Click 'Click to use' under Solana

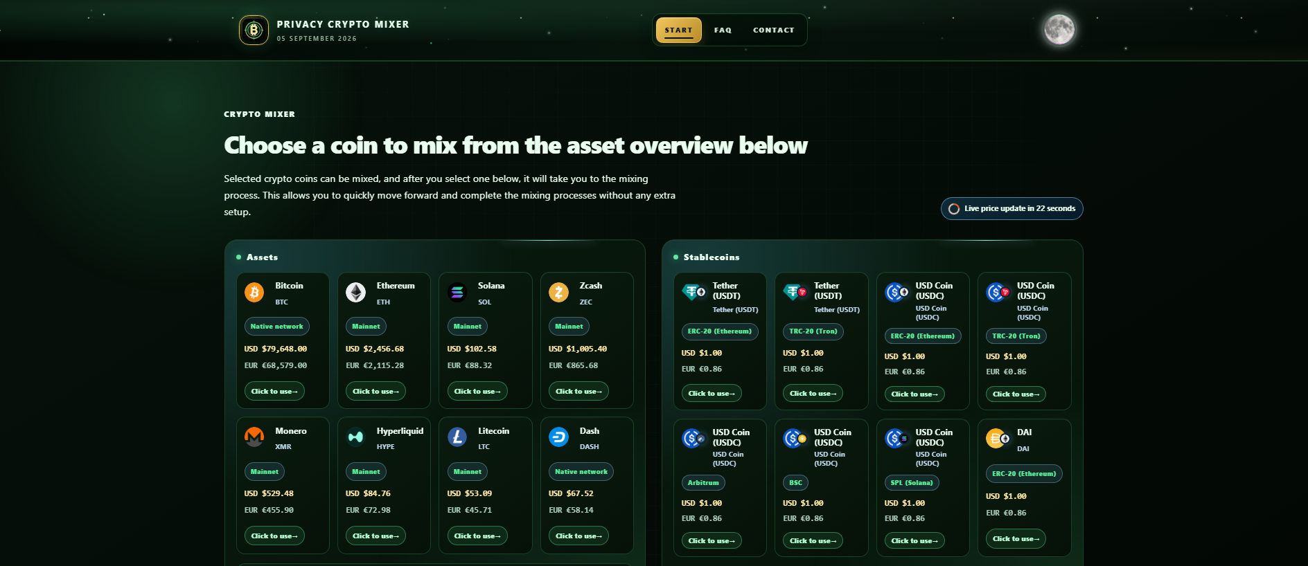tap(477, 392)
